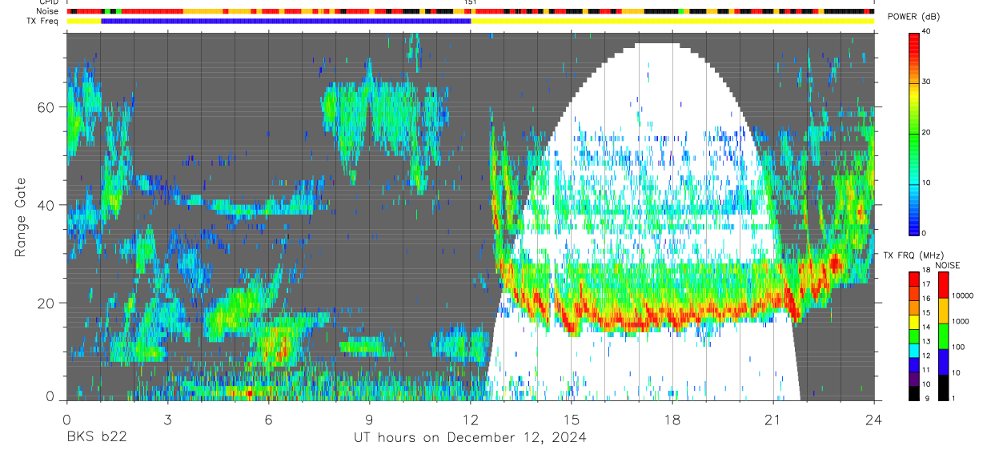Click the "10" label on the POWER scale
Screen dimensions: 983x454
point(928,183)
